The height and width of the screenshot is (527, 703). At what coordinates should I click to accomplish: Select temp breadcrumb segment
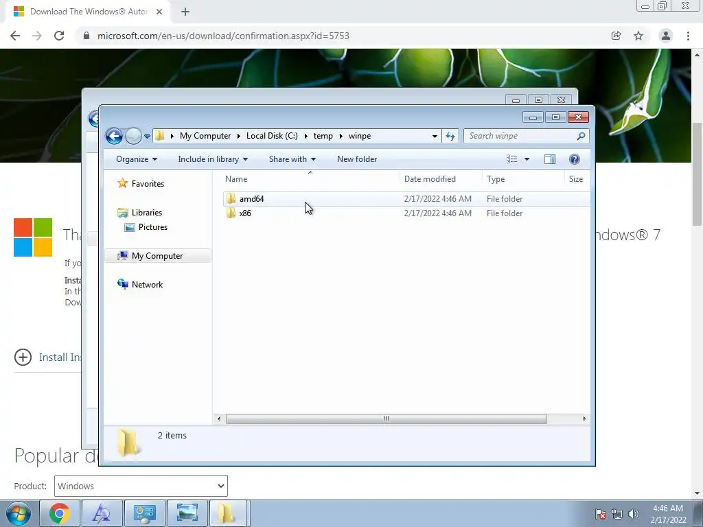click(323, 136)
